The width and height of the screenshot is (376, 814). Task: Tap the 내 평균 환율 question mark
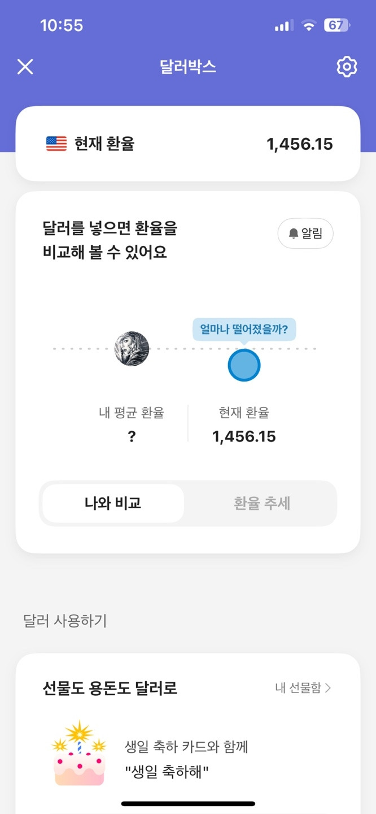(x=132, y=436)
